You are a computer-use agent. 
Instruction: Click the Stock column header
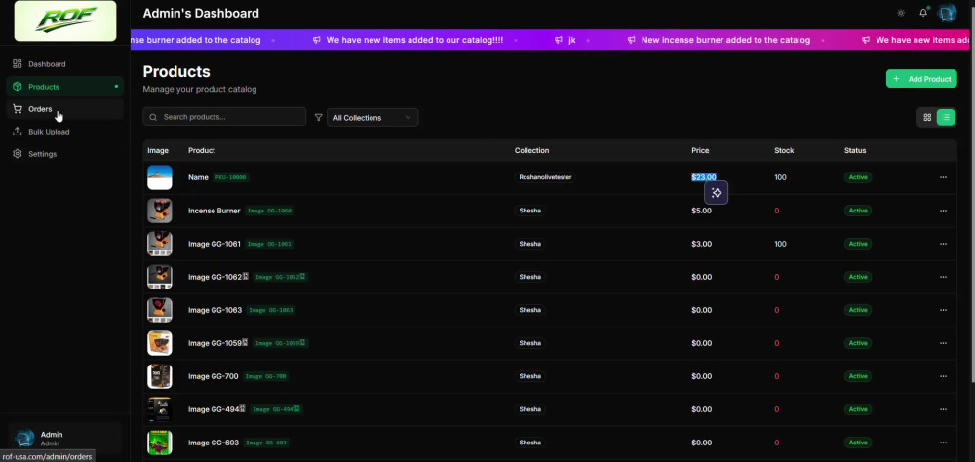tap(784, 150)
